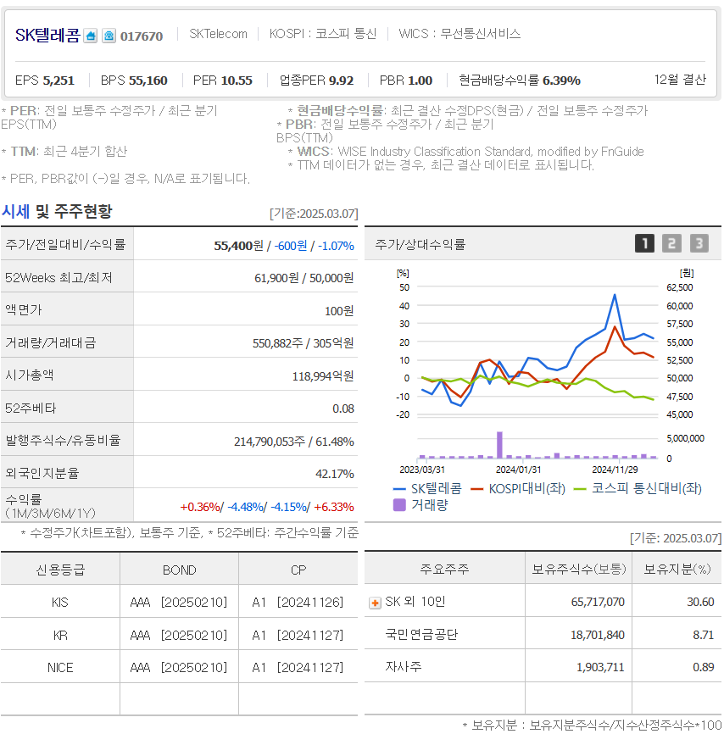Viewport: 724px width, 745px height.
Task: Click the 주가/상대수익률 chart title
Action: 420,244
